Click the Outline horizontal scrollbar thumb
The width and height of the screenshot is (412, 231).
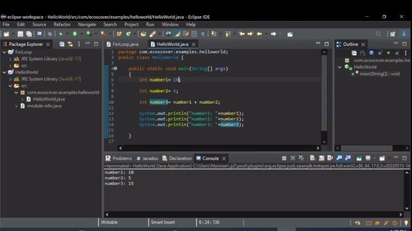(x=366, y=148)
